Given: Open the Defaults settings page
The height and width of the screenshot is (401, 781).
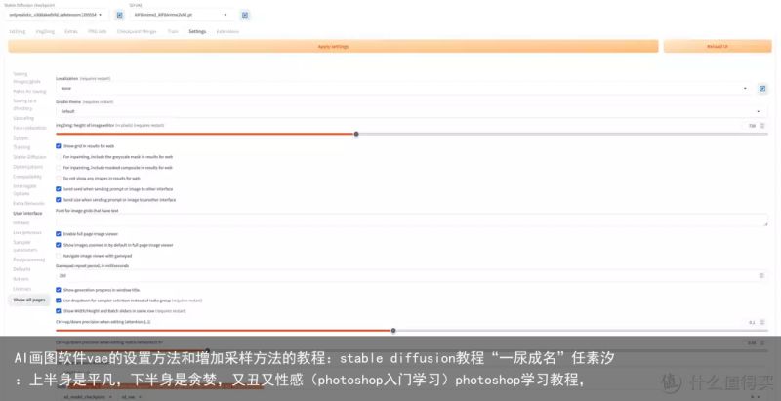Looking at the screenshot, I should point(21,269).
